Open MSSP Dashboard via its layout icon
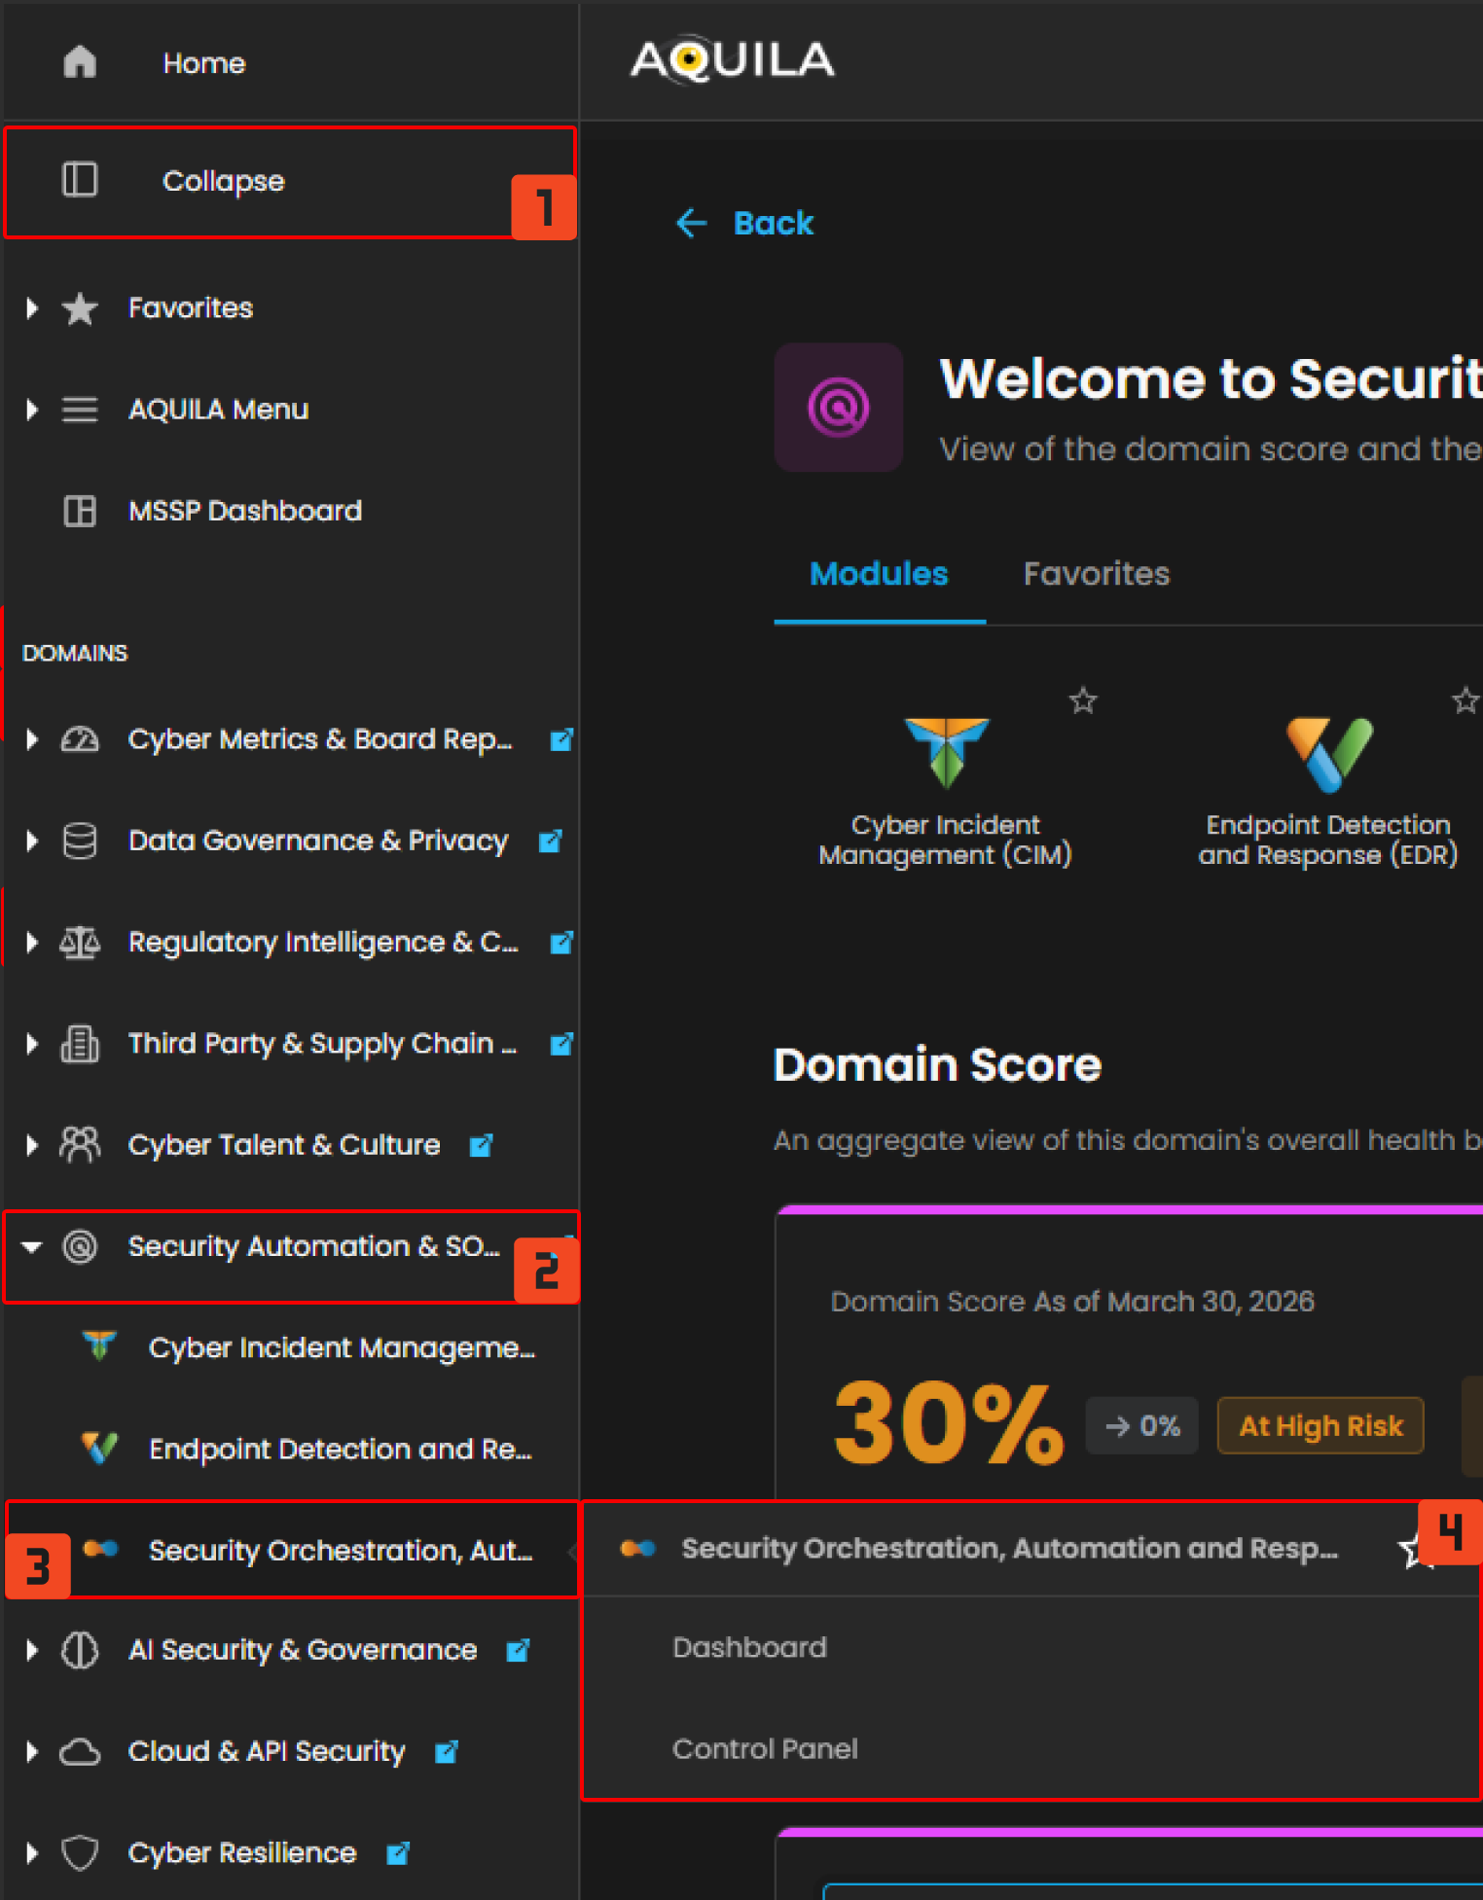Screen dimensions: 1483x1900 [x=80, y=511]
